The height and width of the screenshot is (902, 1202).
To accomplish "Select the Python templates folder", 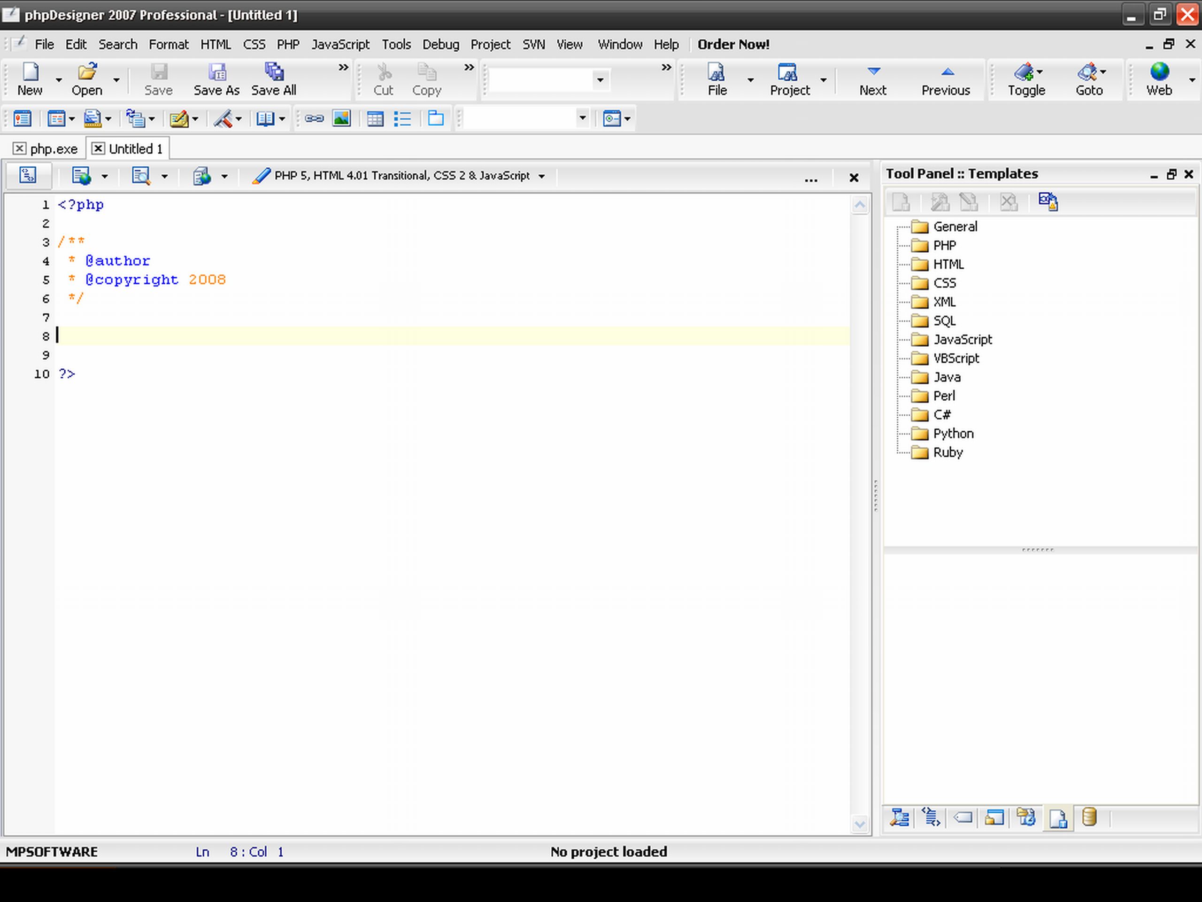I will click(x=953, y=433).
